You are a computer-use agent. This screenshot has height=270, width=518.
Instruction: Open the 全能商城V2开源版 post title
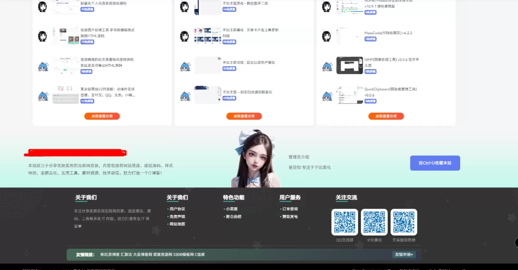(108, 92)
